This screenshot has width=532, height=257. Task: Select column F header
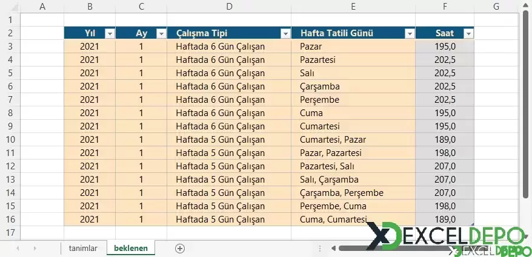click(445, 6)
